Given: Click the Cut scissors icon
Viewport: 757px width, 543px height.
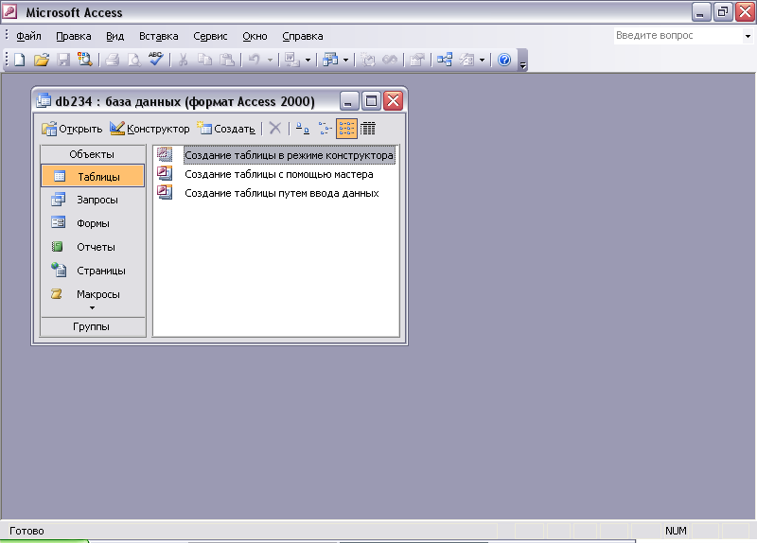Looking at the screenshot, I should pyautogui.click(x=183, y=60).
